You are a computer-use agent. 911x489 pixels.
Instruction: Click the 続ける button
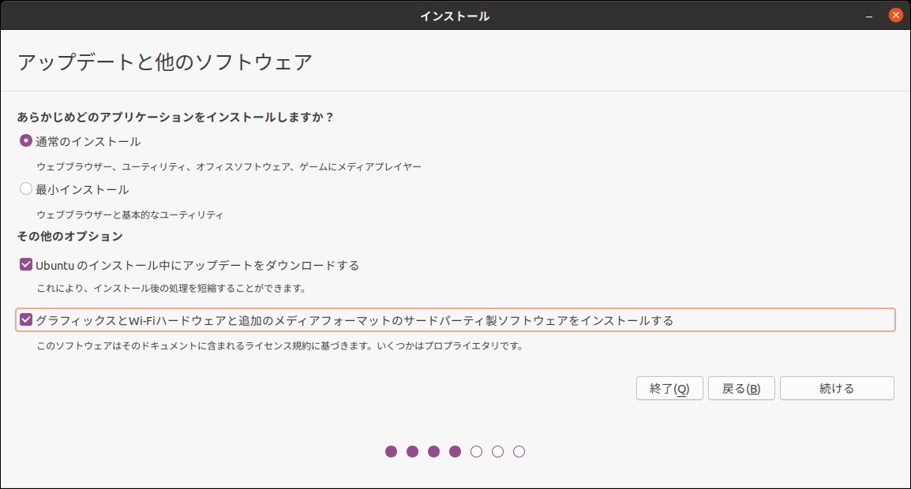coord(837,388)
